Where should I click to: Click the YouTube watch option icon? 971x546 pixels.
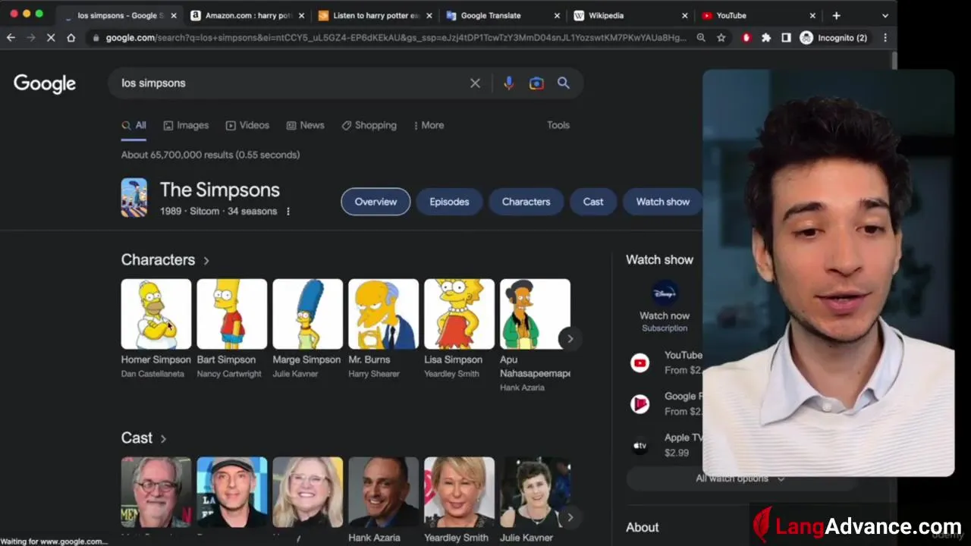coord(640,363)
